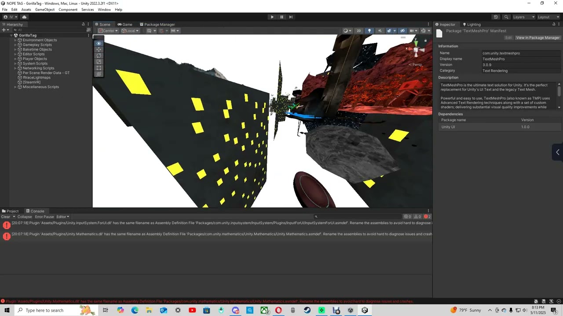
Task: Open the Assets menu
Action: (26, 10)
